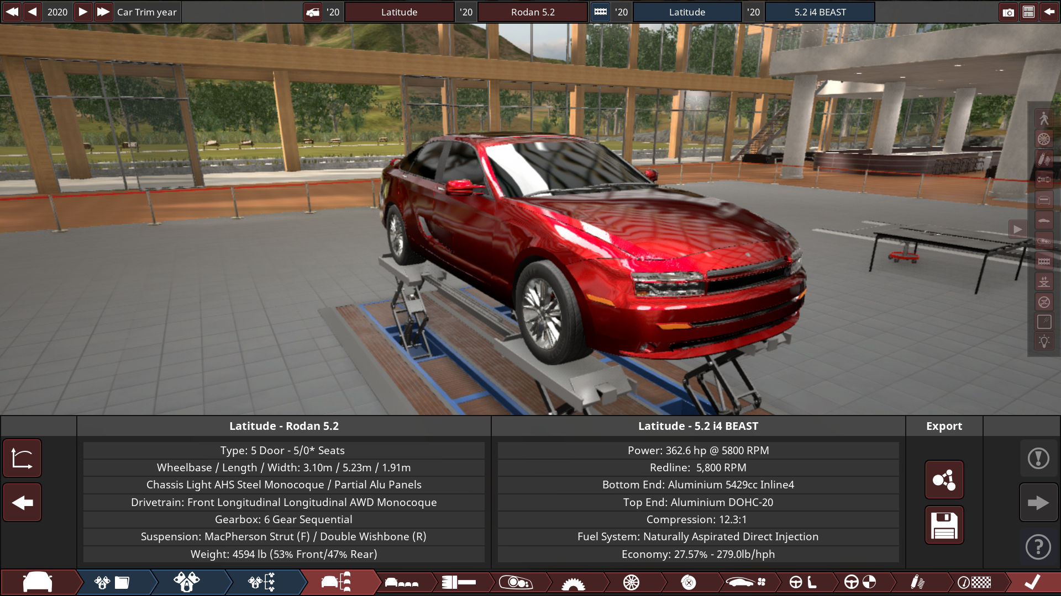This screenshot has height=596, width=1061.
Task: Open the driving aids and safety tab
Action: click(x=860, y=582)
